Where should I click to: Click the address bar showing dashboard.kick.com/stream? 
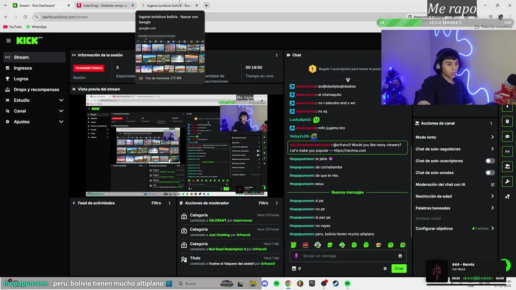pyautogui.click(x=218, y=17)
